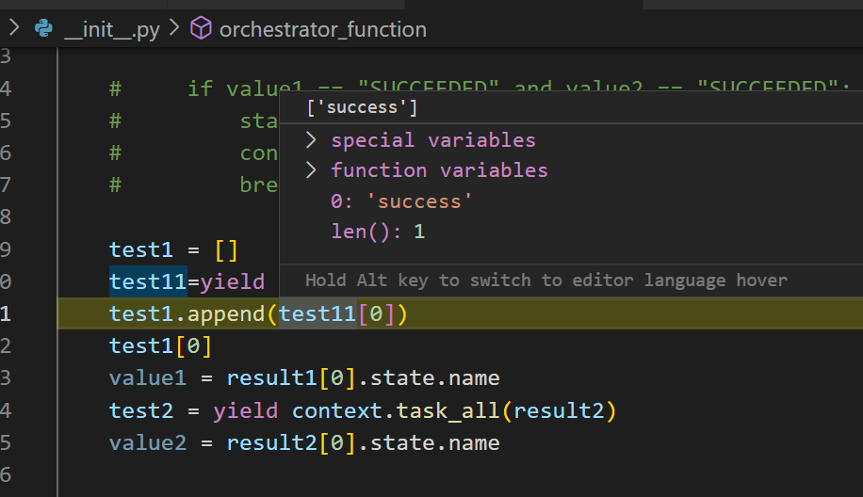Viewport: 863px width, 497px height.
Task: Click the gutter line number beside value2 line
Action: [x=6, y=443]
